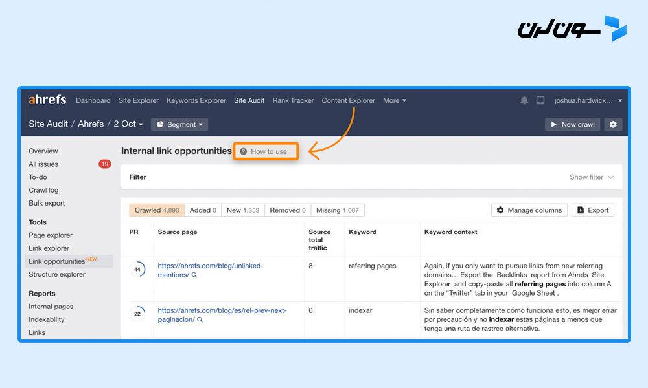The height and width of the screenshot is (388, 648).
Task: Select the Added 0 tab
Action: point(203,210)
